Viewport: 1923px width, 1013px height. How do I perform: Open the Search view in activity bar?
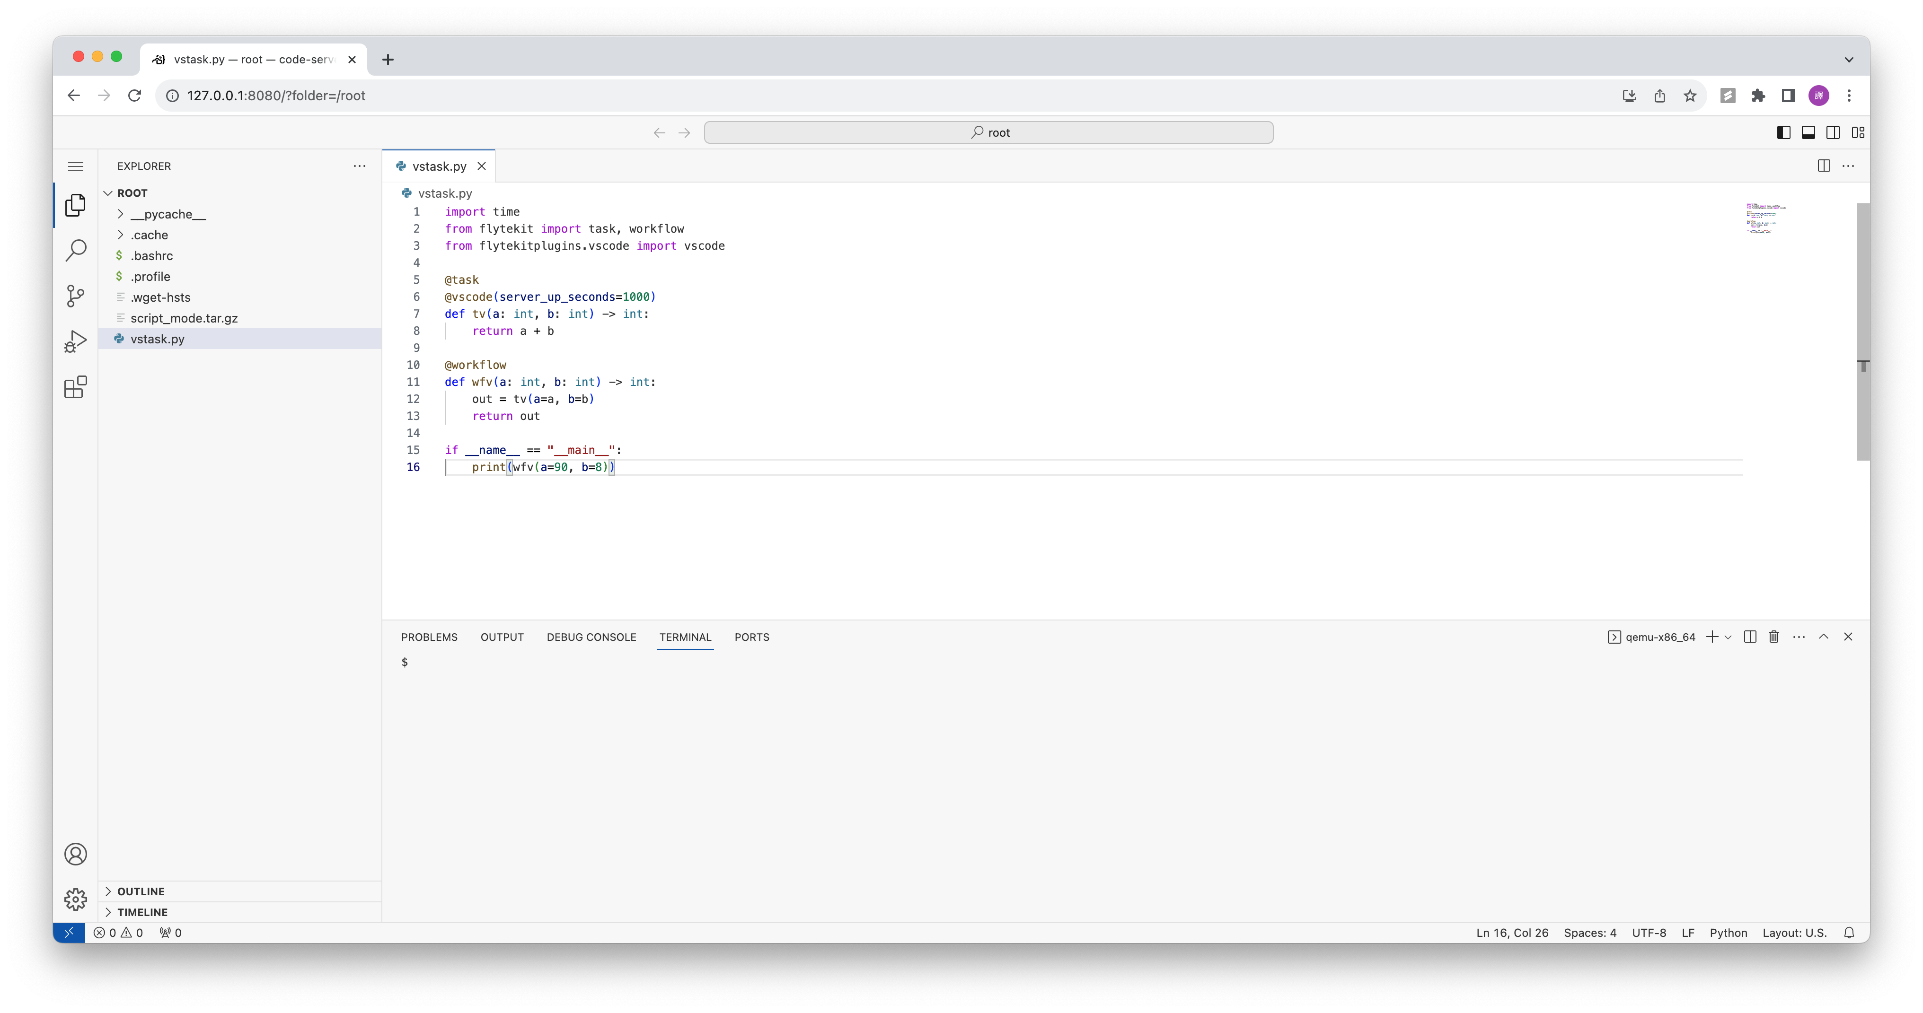click(x=75, y=250)
